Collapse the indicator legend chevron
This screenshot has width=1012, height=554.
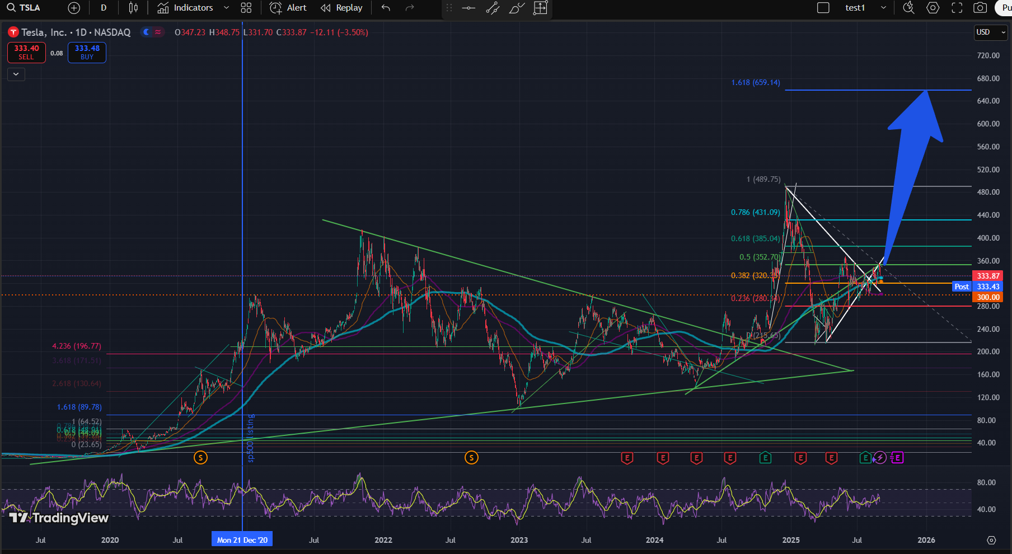16,74
